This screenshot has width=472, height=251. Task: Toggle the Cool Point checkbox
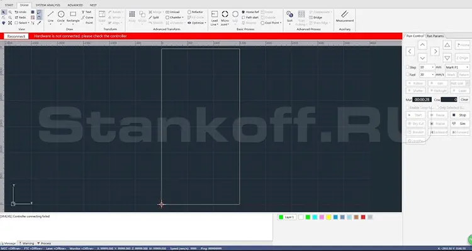coord(262,23)
